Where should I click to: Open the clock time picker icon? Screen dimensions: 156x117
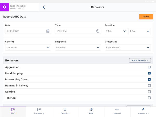click(x=98, y=31)
